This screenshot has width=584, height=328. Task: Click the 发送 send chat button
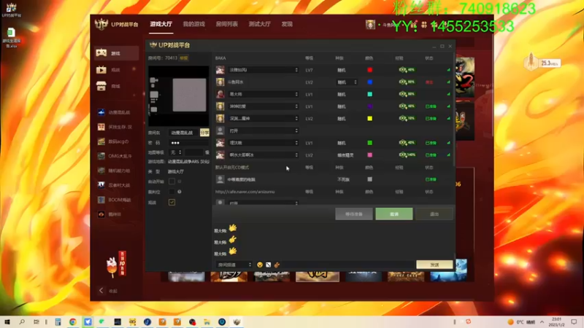(x=434, y=265)
